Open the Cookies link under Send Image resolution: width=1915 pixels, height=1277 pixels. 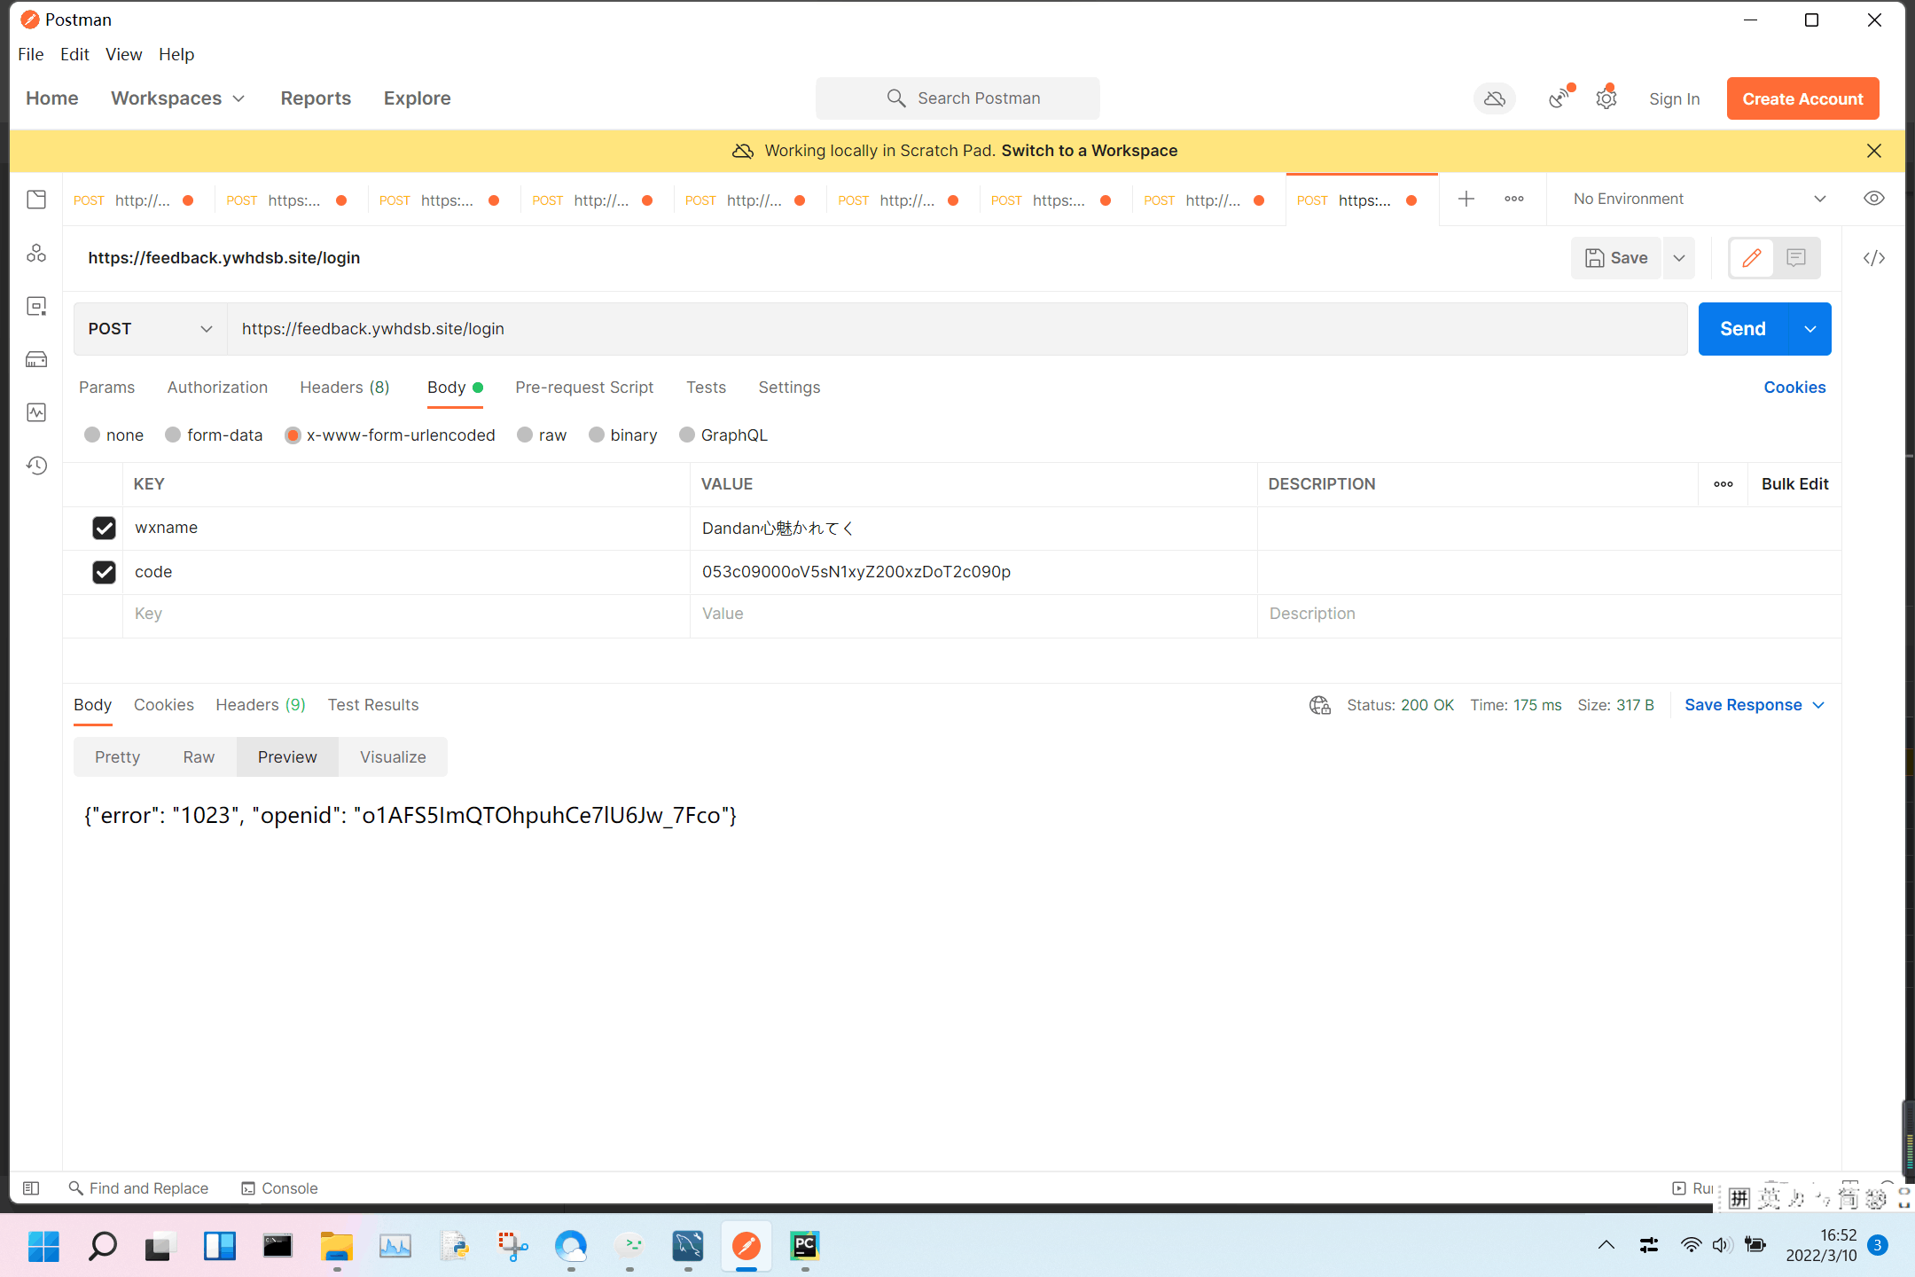tap(1794, 388)
